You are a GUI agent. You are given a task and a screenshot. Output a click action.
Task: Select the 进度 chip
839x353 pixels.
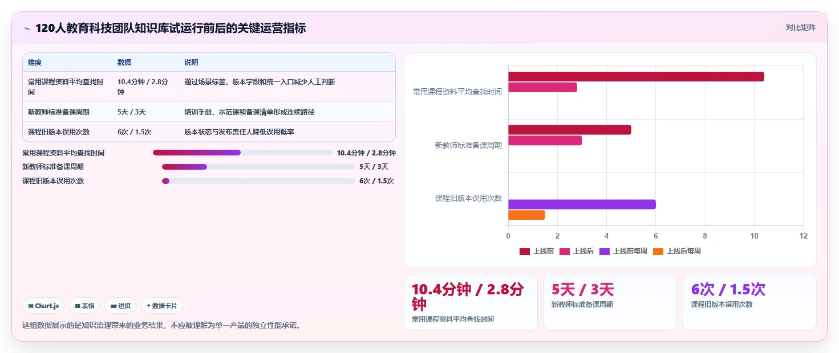tap(120, 306)
